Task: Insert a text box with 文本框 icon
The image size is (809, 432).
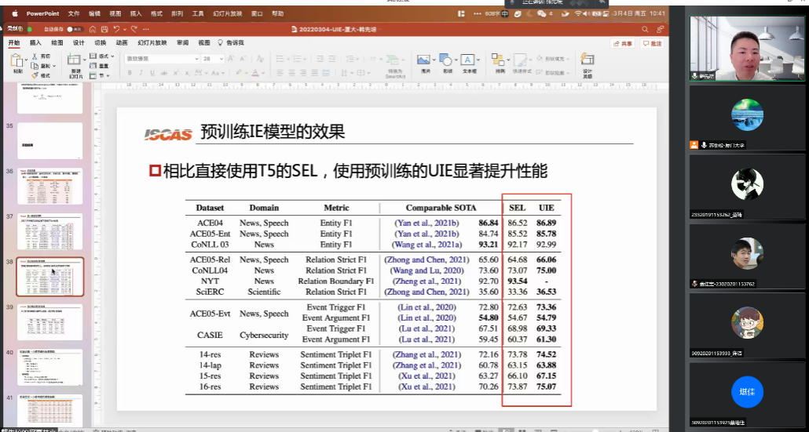Action: pyautogui.click(x=469, y=60)
